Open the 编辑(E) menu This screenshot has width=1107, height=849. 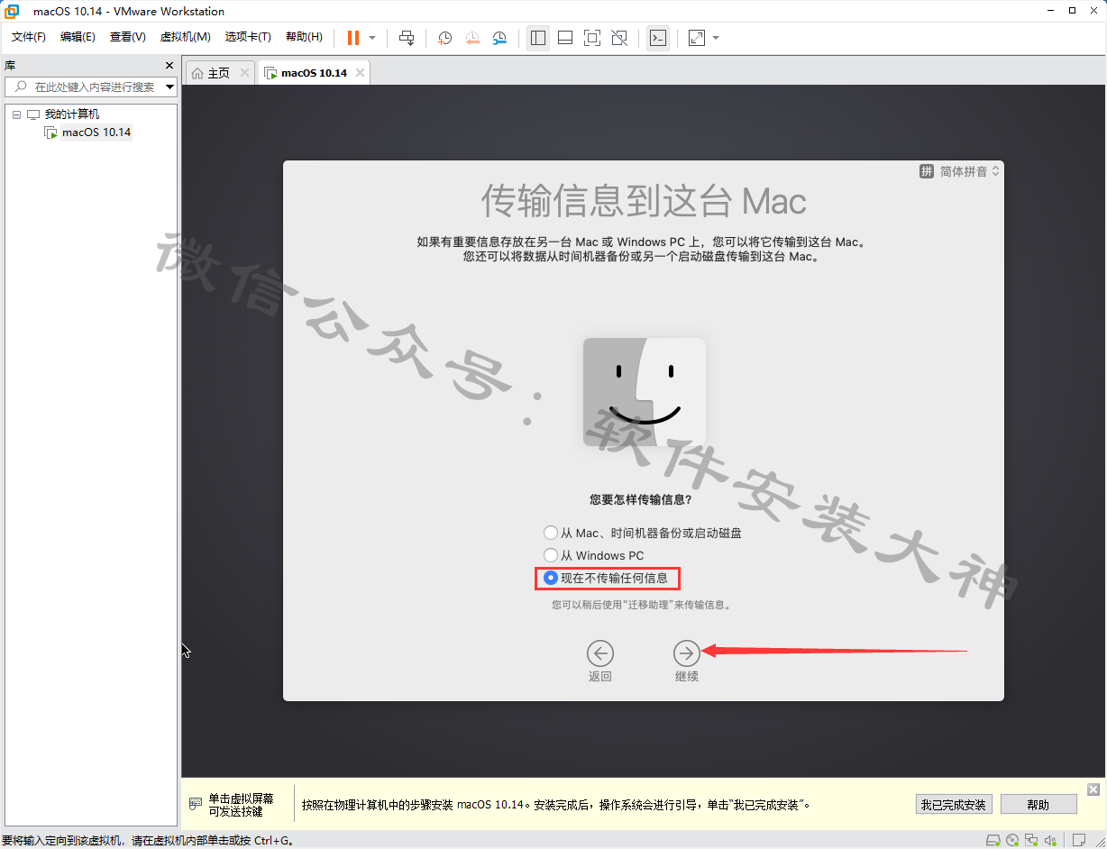[78, 37]
